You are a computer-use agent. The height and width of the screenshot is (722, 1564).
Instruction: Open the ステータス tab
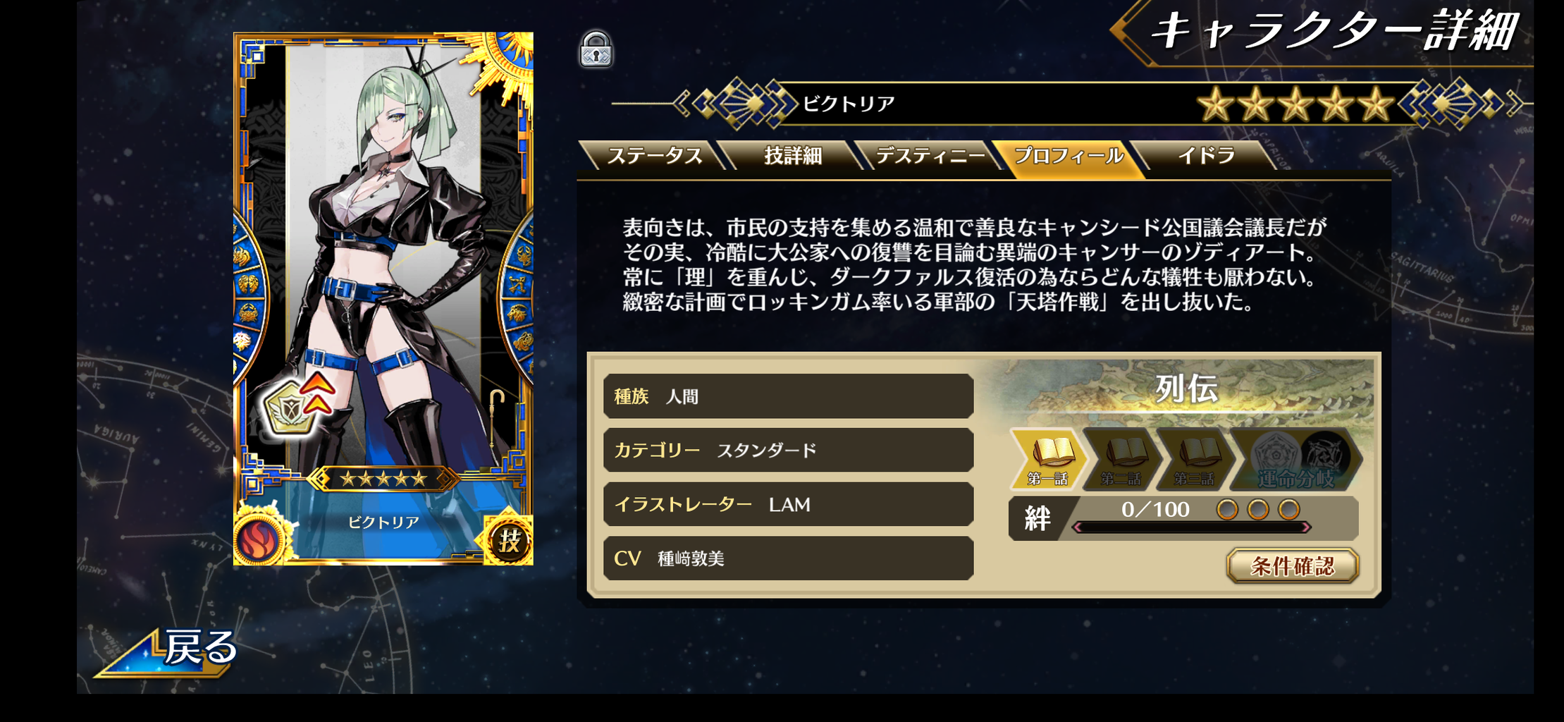pyautogui.click(x=653, y=155)
